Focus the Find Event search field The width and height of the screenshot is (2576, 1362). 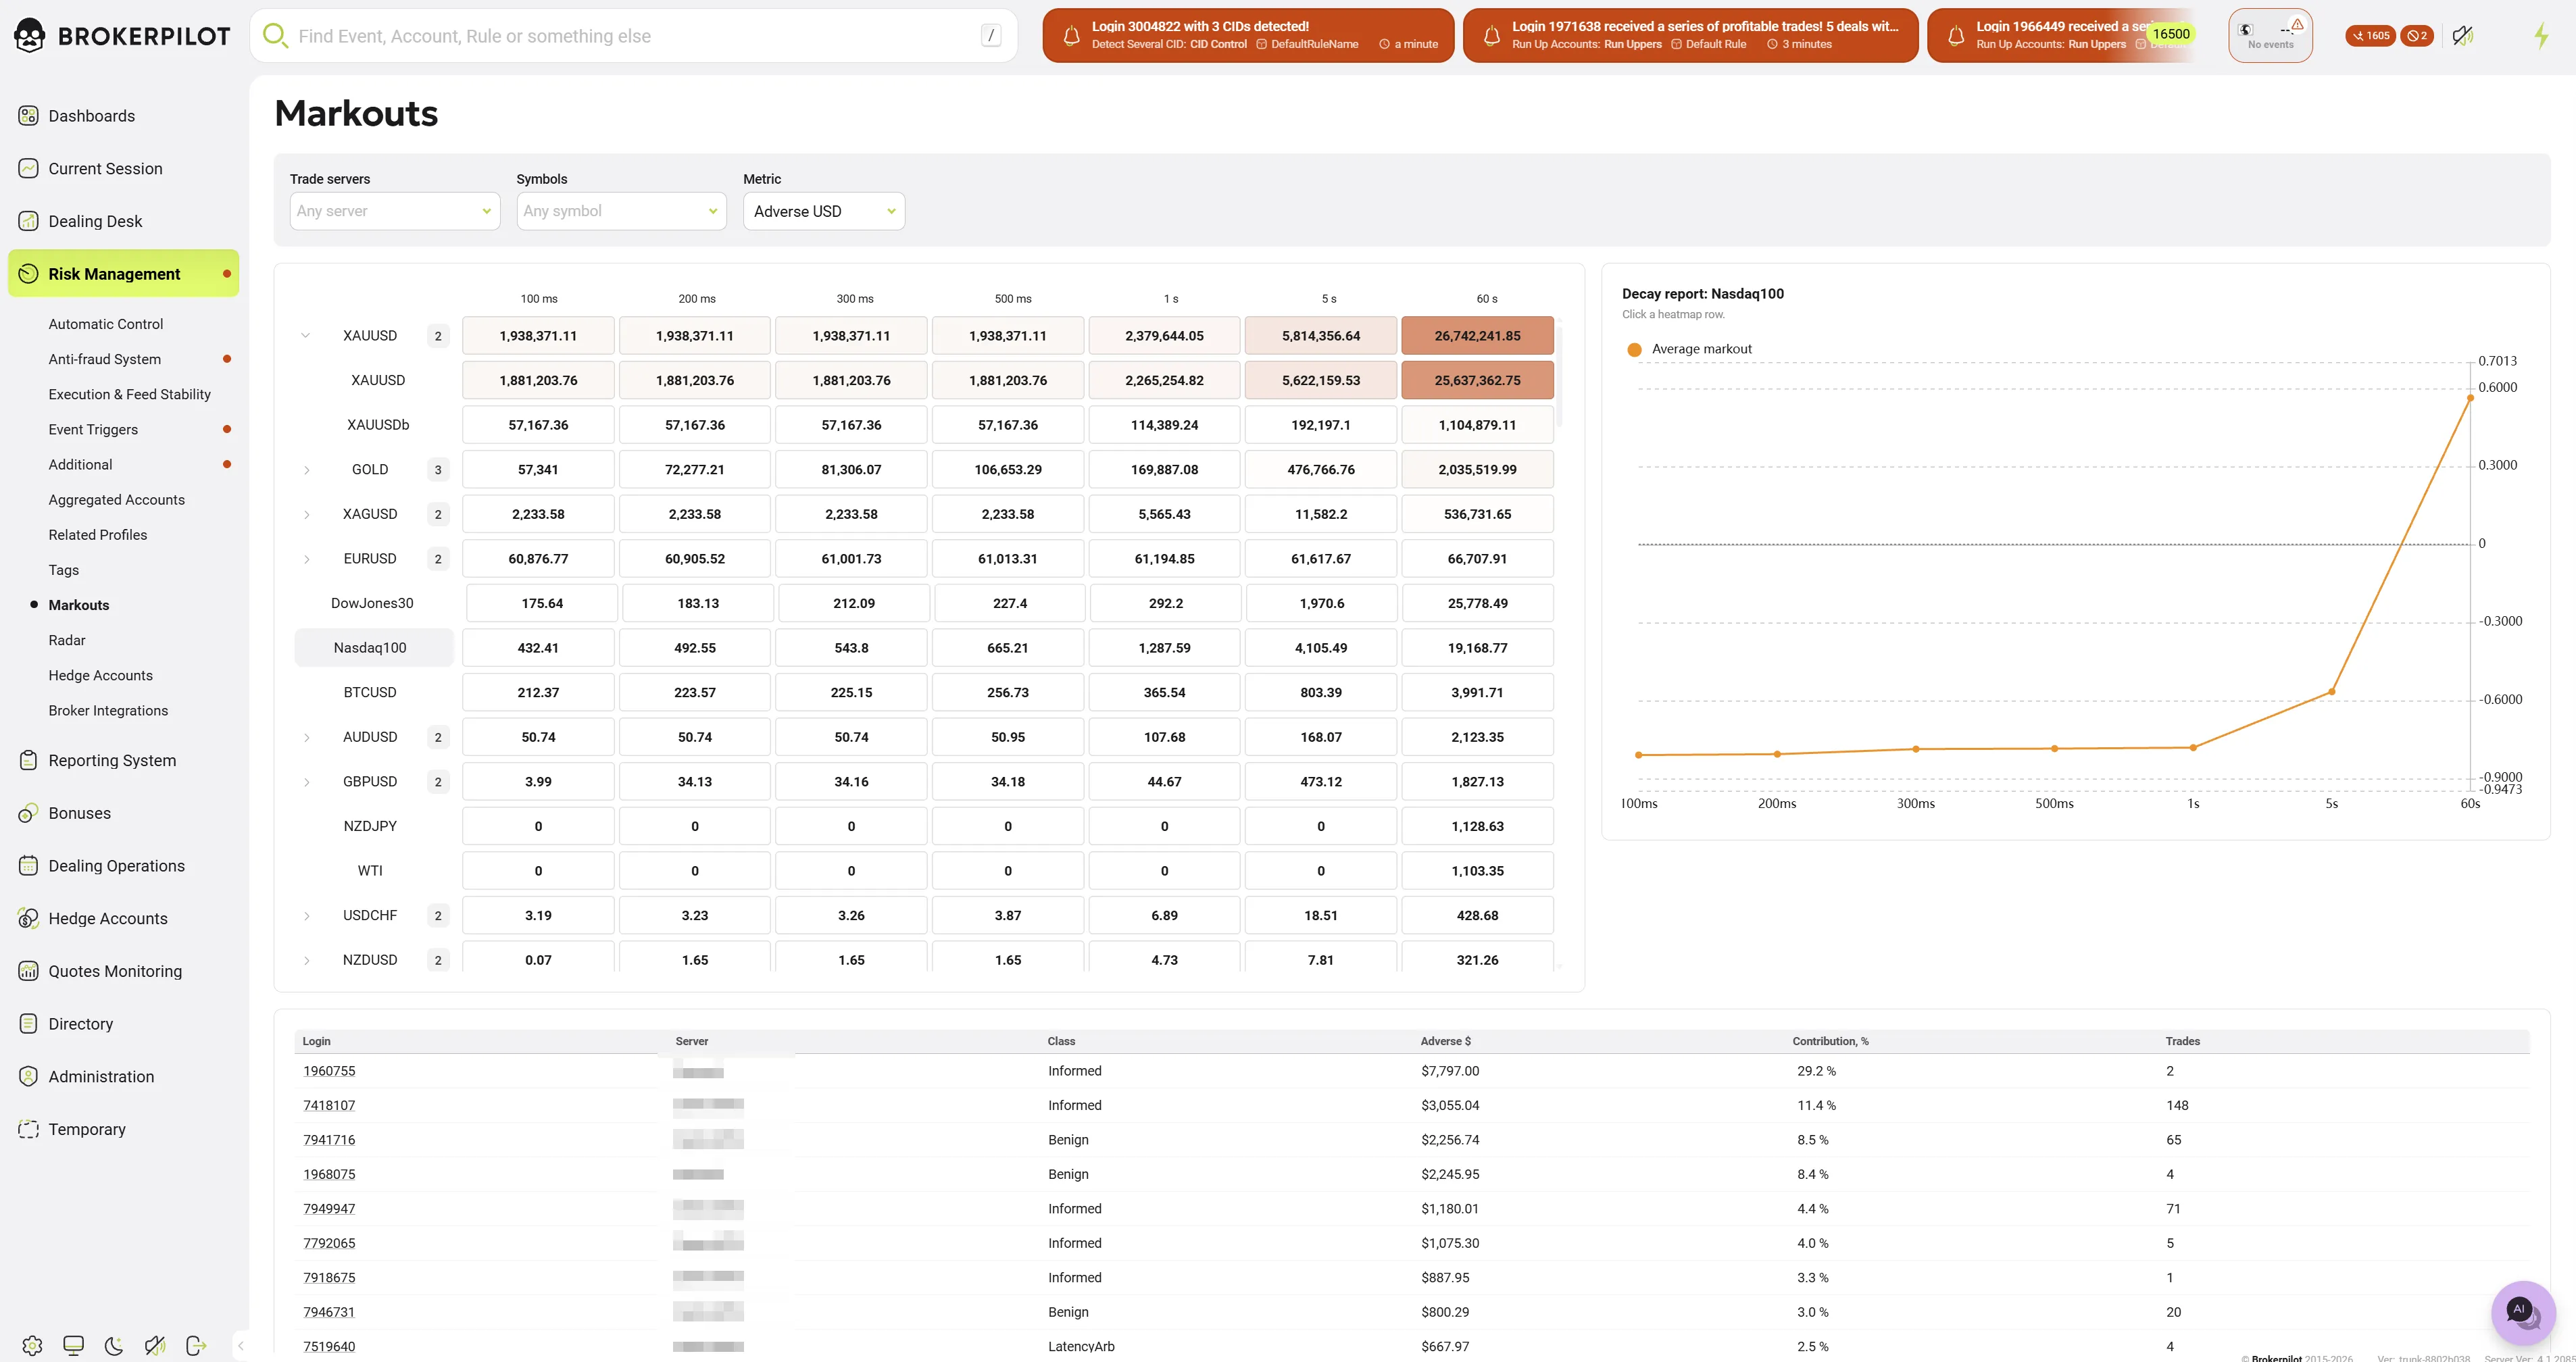634,36
